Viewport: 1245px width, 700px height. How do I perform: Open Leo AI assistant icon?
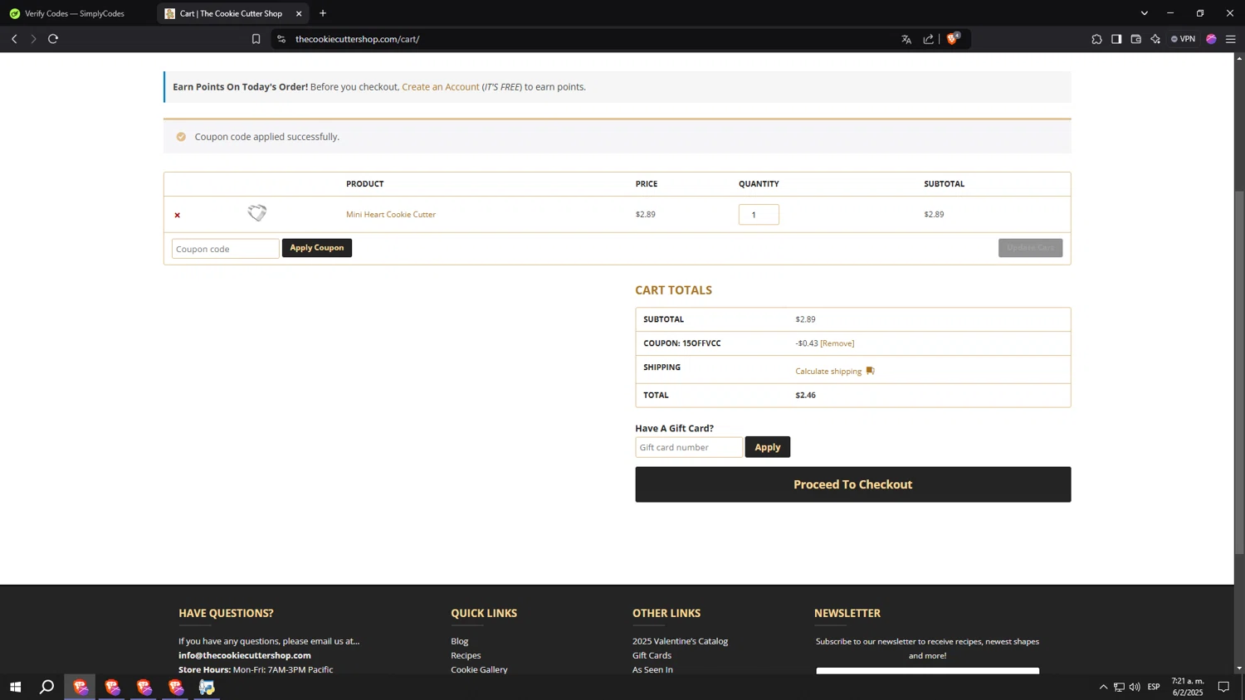pos(1155,39)
